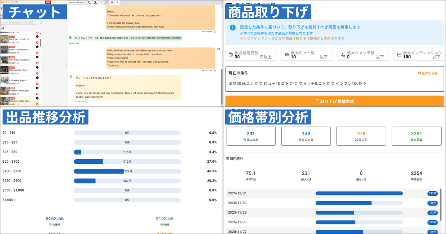Click the help icon next to chat search

click(41, 23)
